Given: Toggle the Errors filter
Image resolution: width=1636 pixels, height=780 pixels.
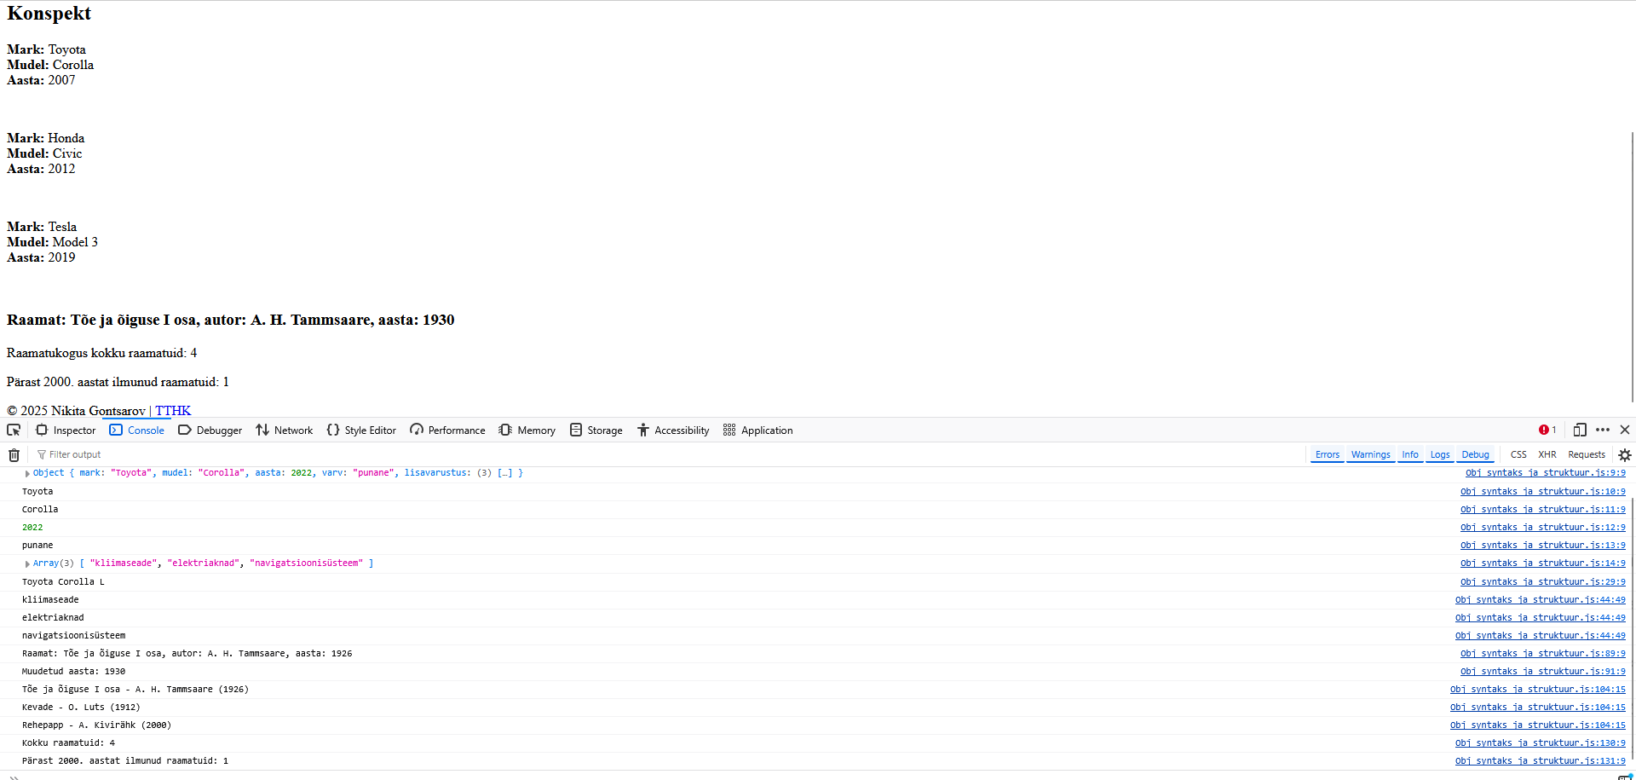Looking at the screenshot, I should pyautogui.click(x=1327, y=455).
